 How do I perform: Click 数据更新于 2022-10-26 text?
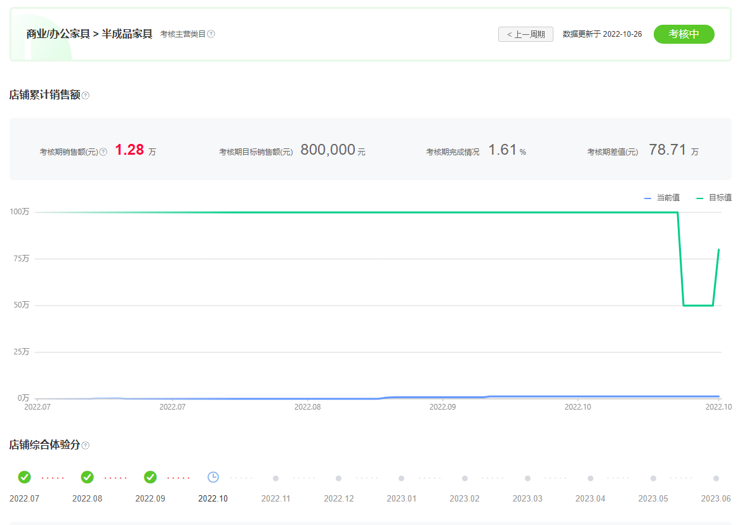point(602,34)
